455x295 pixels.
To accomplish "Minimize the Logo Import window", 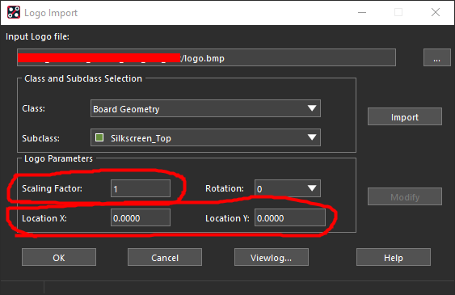I will 362,12.
